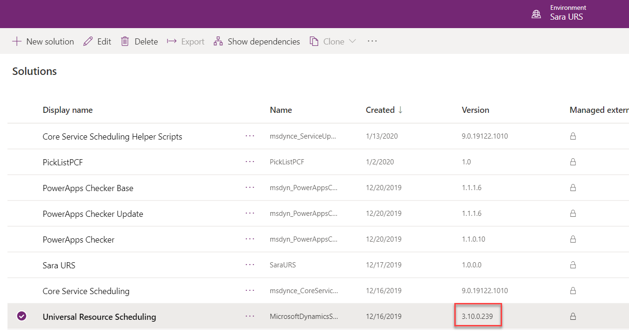Click the highlighted version 3.10.0.239 value

[478, 316]
